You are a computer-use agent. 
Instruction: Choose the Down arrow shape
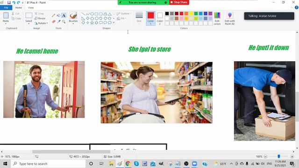[83, 23]
